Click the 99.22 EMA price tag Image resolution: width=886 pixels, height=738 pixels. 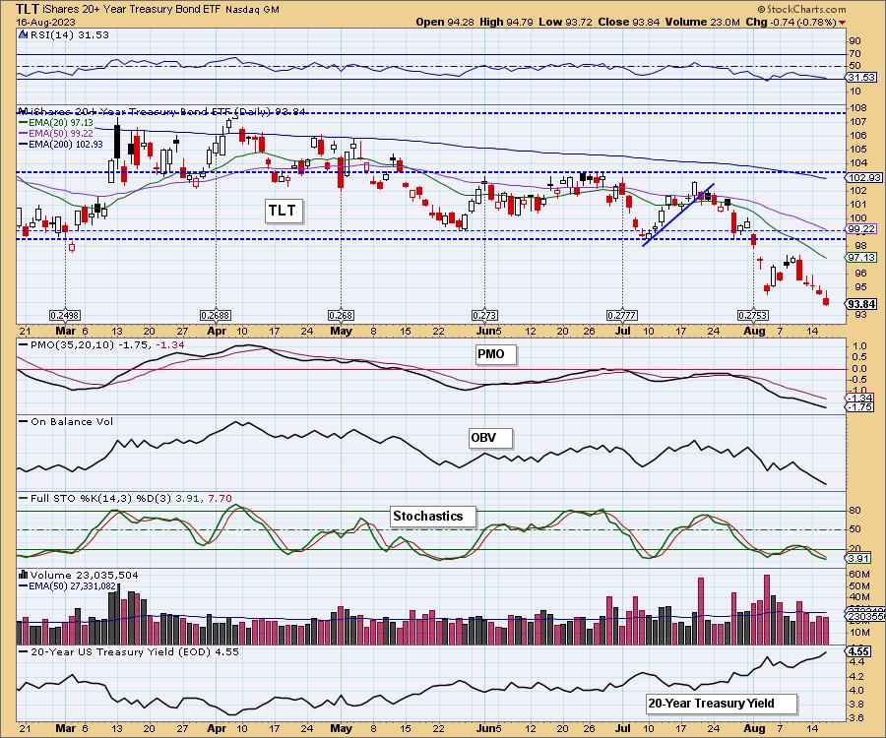861,229
